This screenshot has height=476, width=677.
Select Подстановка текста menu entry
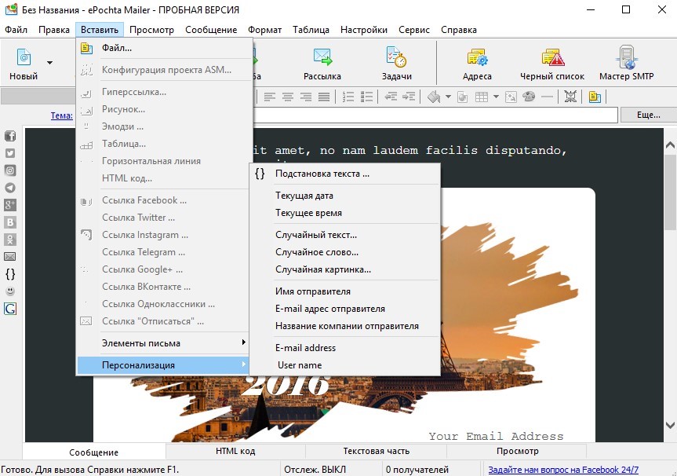click(322, 174)
